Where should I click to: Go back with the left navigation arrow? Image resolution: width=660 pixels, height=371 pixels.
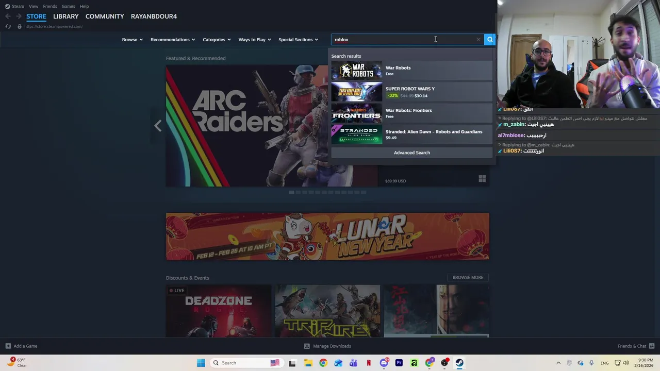[x=8, y=16]
